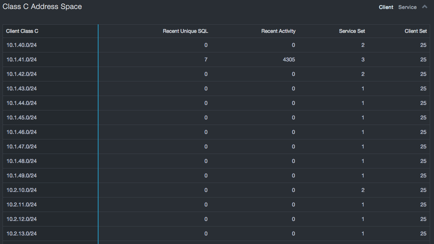Image resolution: width=434 pixels, height=244 pixels.
Task: Sort by Client Class C column header
Action: pyautogui.click(x=22, y=31)
